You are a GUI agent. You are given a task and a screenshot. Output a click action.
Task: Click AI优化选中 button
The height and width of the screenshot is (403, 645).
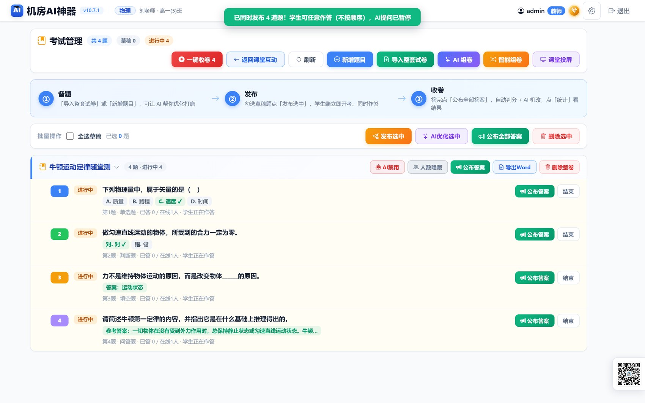click(442, 136)
